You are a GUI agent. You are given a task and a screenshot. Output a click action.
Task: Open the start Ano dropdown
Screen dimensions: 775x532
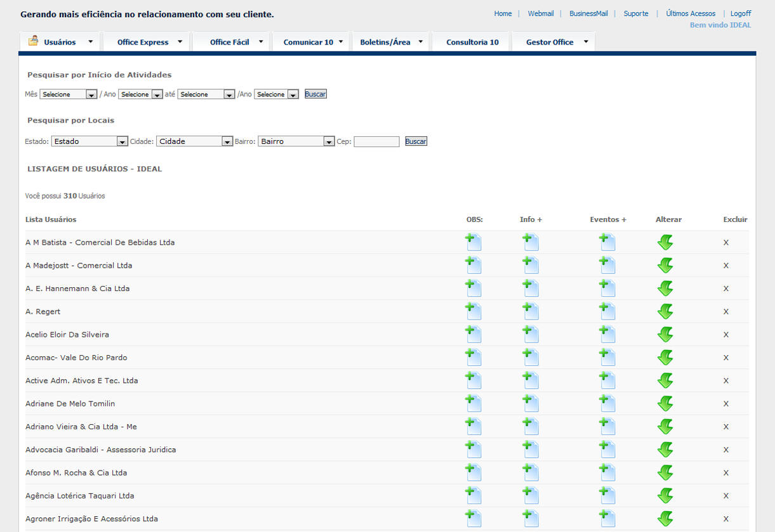tap(140, 94)
